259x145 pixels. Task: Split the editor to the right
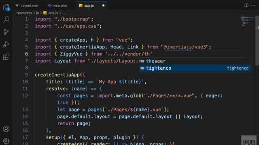tap(246, 5)
